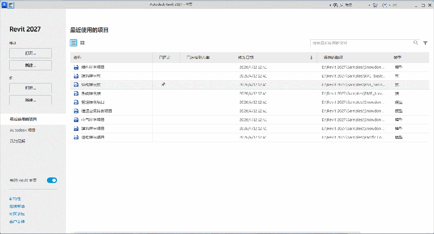
Task: Click the horizontal scrollbar at window bottom
Action: 217,233
